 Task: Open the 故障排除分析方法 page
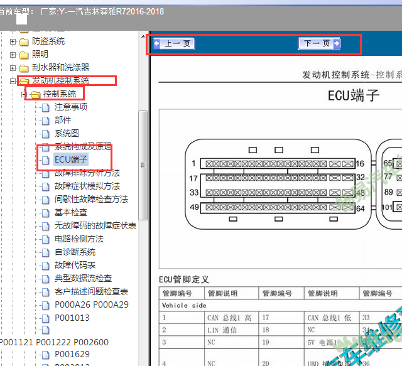[87, 173]
